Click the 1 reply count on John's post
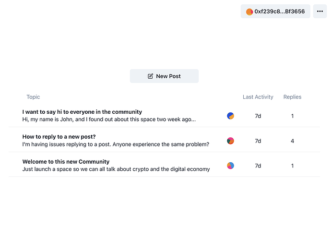The image size is (331, 228). (292, 116)
